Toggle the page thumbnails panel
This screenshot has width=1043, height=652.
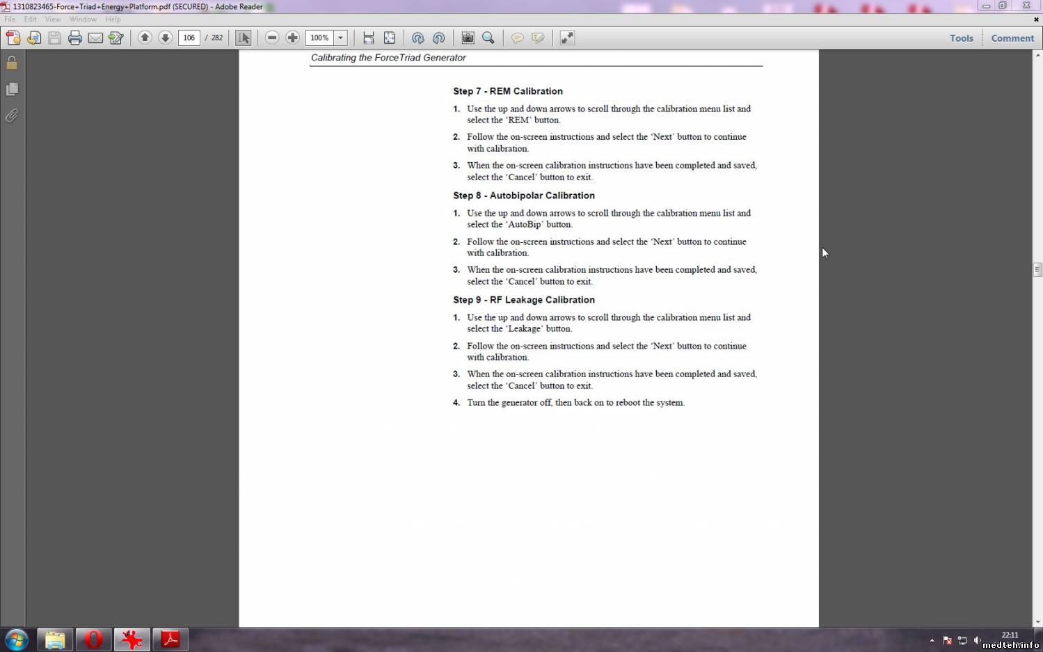click(12, 89)
